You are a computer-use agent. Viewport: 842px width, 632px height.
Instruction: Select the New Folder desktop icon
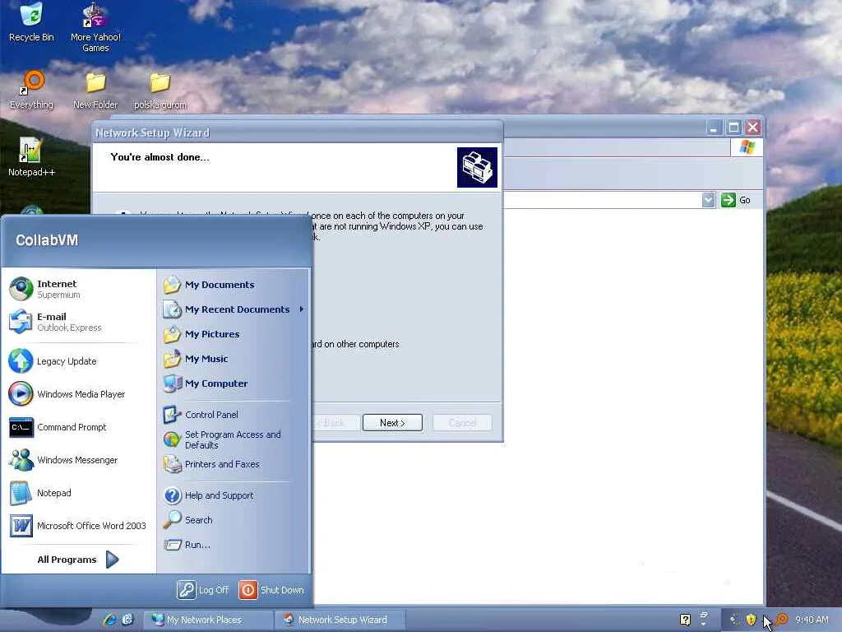coord(95,91)
